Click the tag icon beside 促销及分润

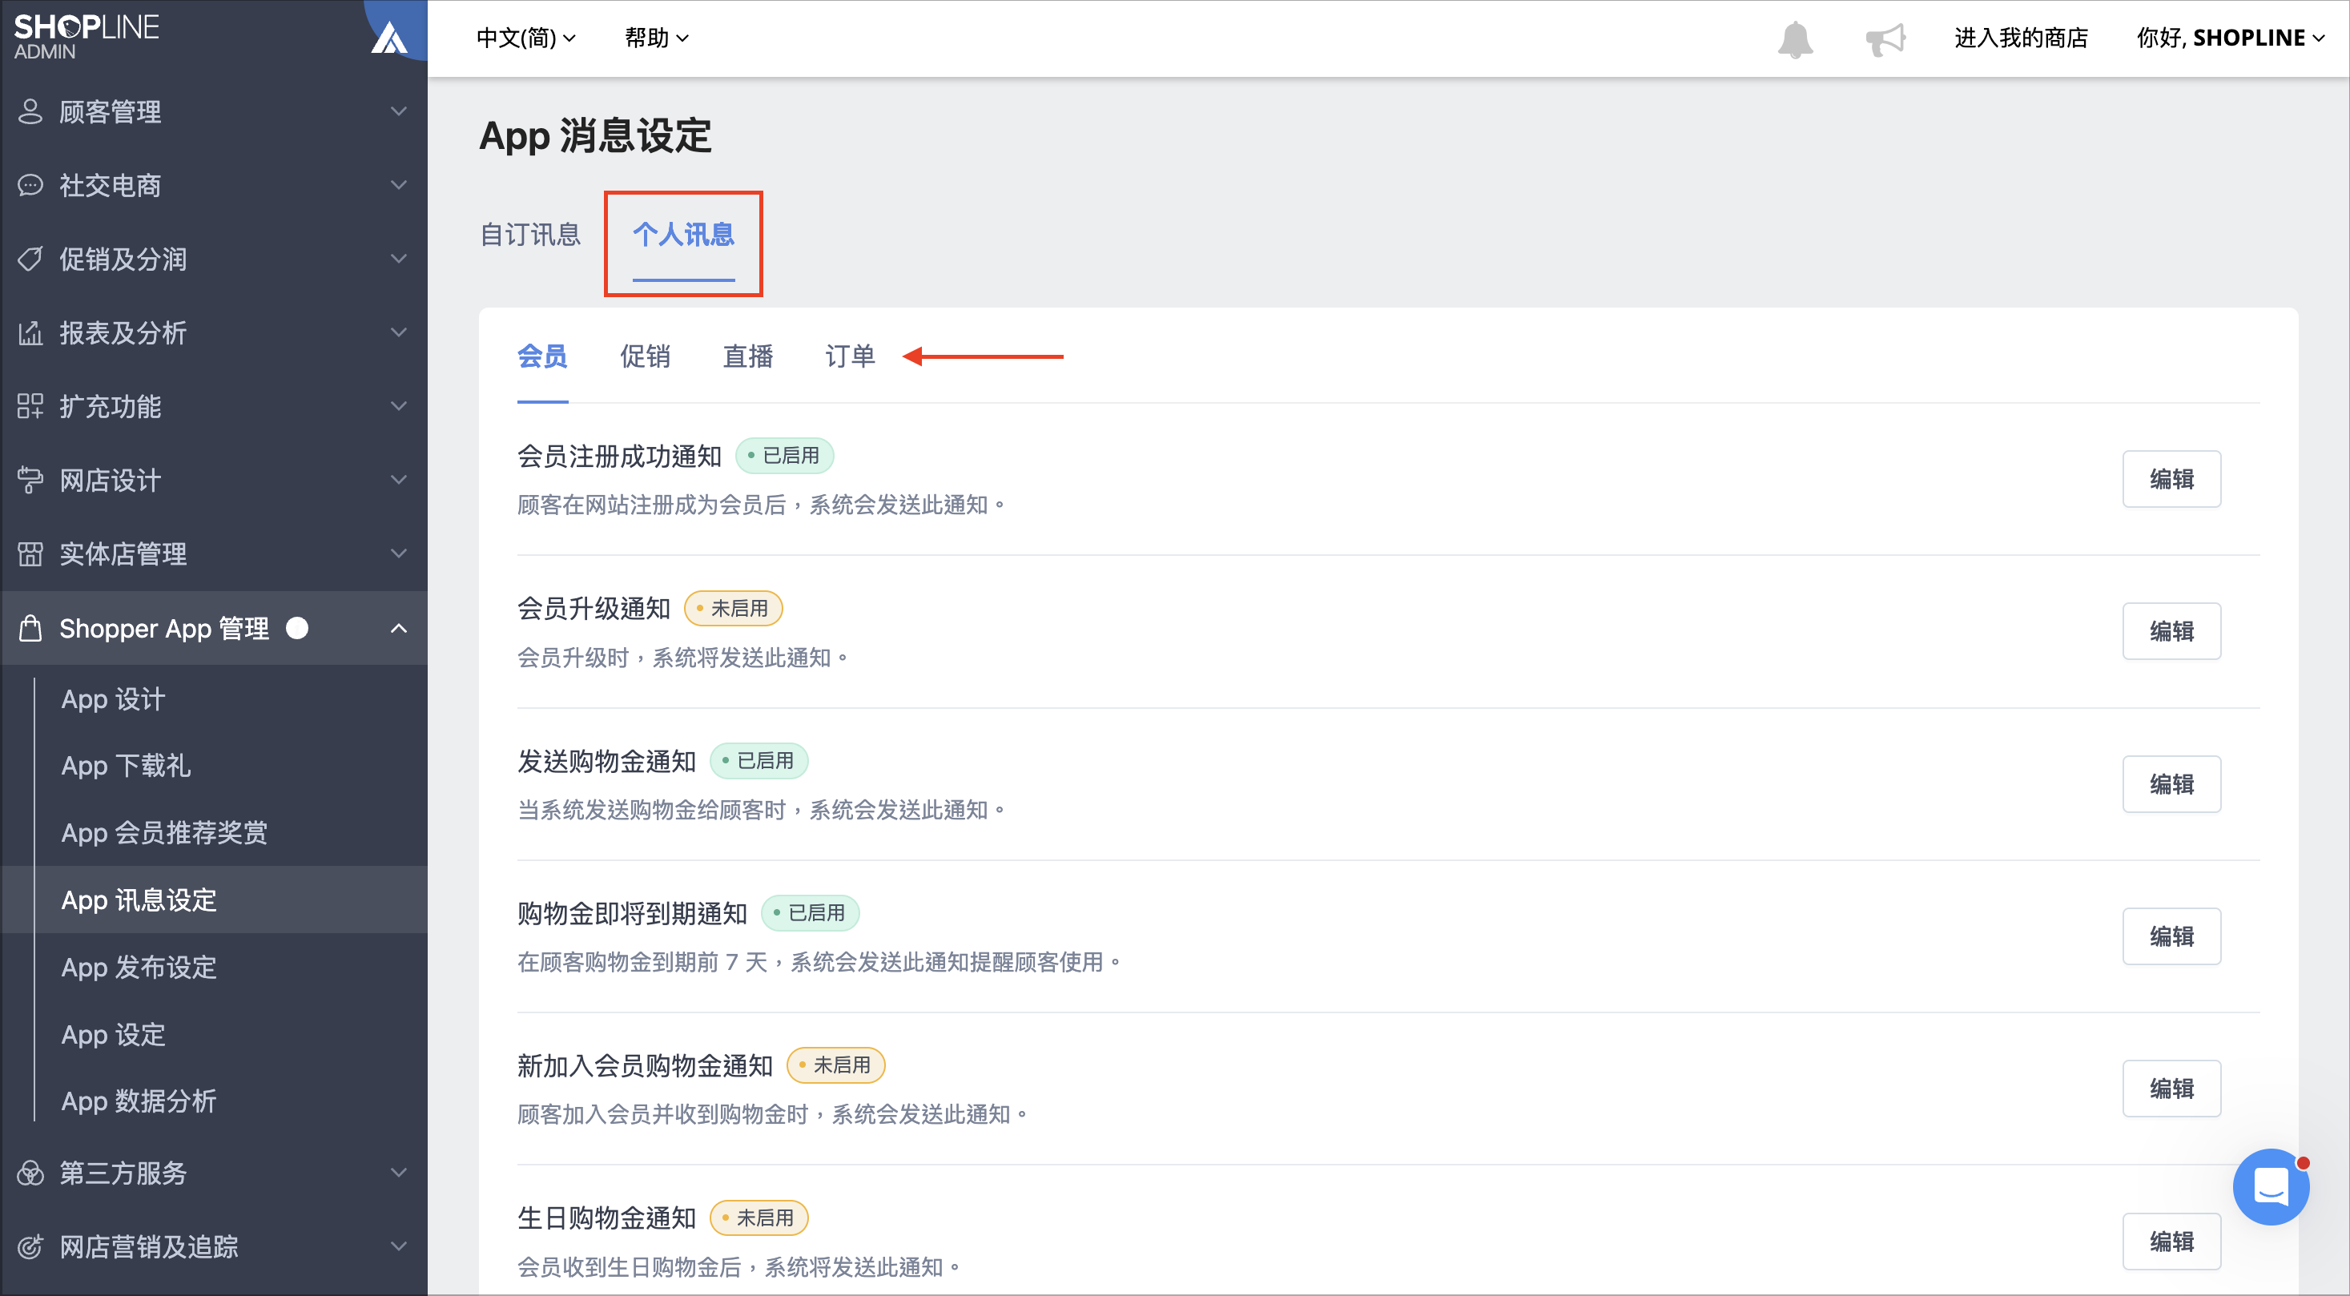point(30,259)
